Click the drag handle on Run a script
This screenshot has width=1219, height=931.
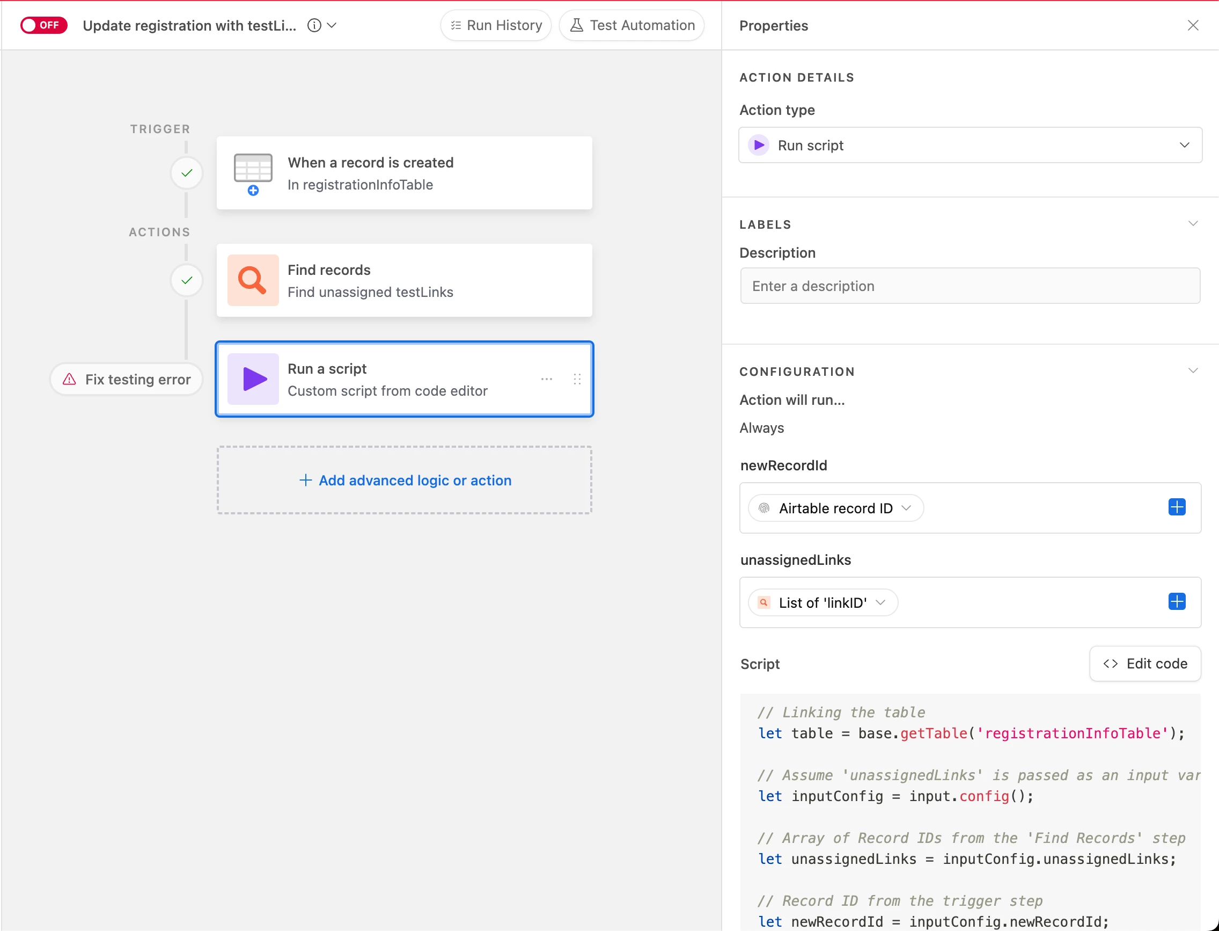point(577,379)
